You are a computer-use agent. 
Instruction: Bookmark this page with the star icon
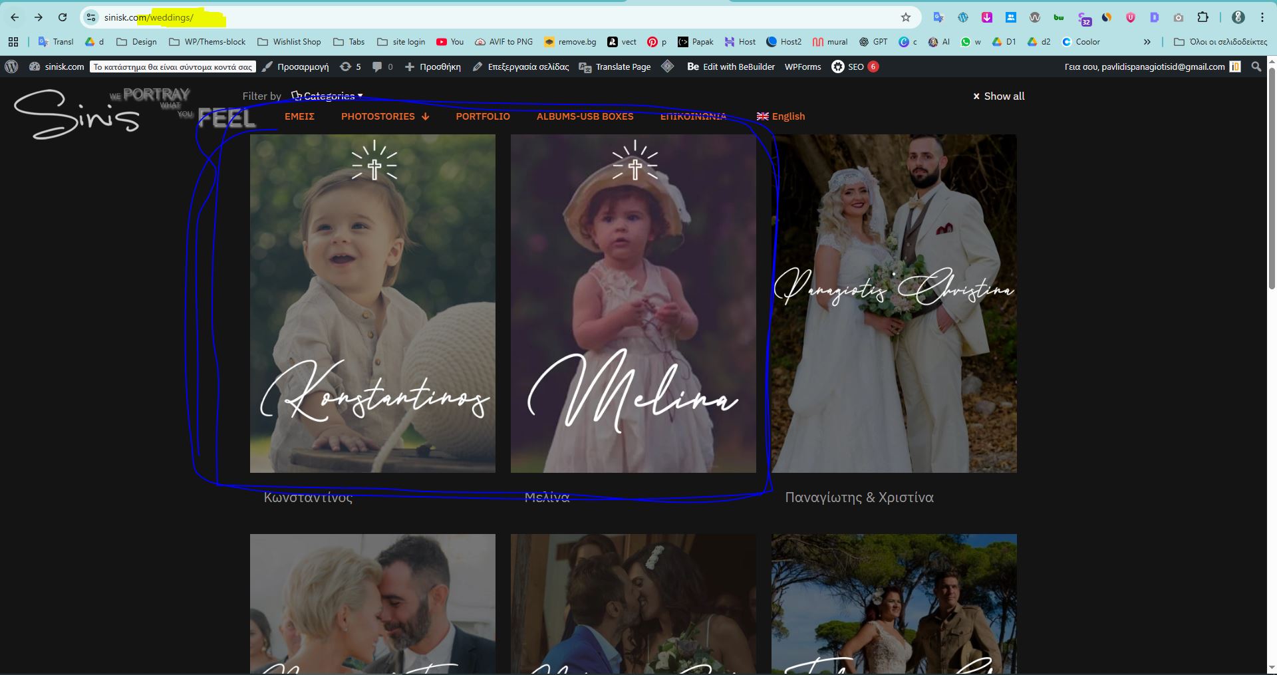point(905,17)
